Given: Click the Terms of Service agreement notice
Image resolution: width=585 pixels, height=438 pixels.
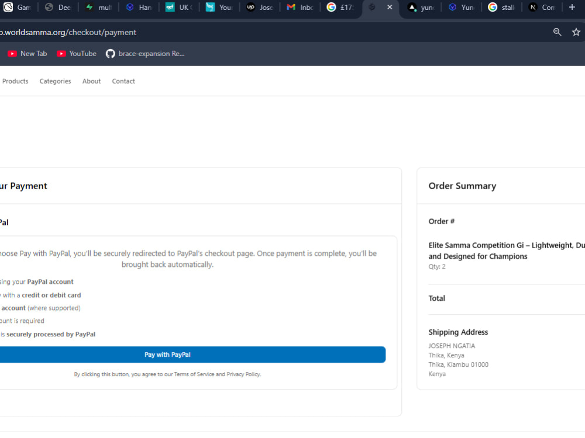Looking at the screenshot, I should coord(167,374).
